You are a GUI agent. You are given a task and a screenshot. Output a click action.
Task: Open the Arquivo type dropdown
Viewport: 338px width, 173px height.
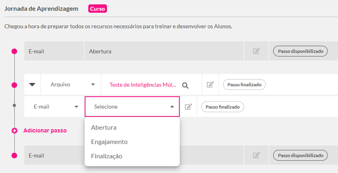(x=71, y=84)
